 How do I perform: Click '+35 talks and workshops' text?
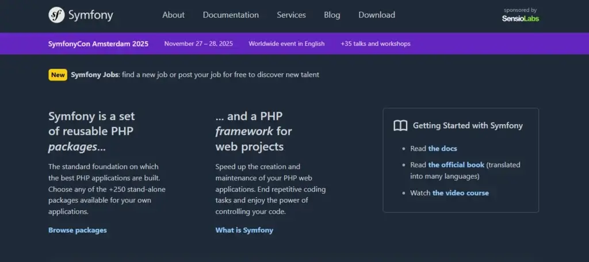click(376, 44)
